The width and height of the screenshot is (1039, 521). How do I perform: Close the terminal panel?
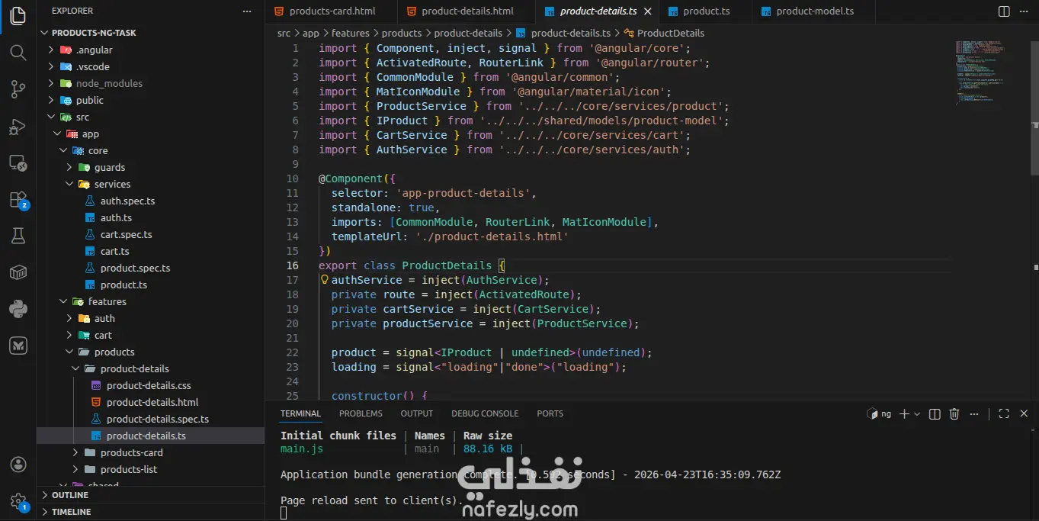tap(1024, 413)
